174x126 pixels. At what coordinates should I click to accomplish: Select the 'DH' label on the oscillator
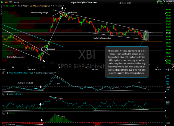pyautogui.click(x=59, y=84)
